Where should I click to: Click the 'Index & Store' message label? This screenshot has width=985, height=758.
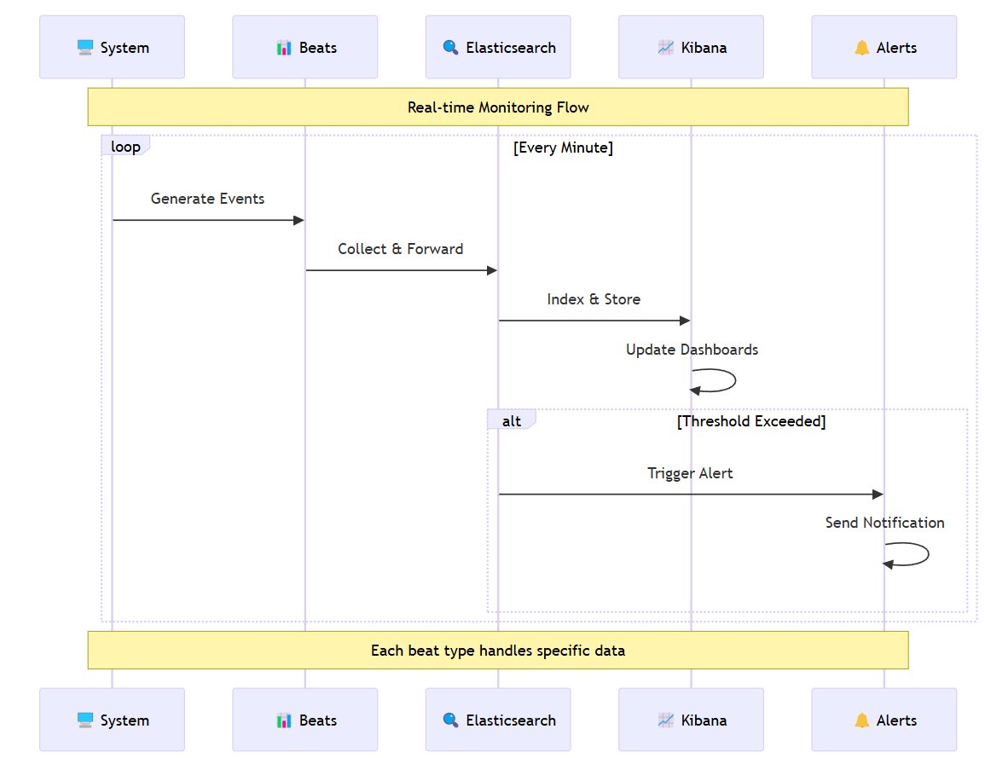(594, 299)
